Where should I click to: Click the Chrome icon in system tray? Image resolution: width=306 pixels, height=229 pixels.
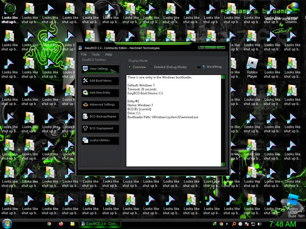221,224
